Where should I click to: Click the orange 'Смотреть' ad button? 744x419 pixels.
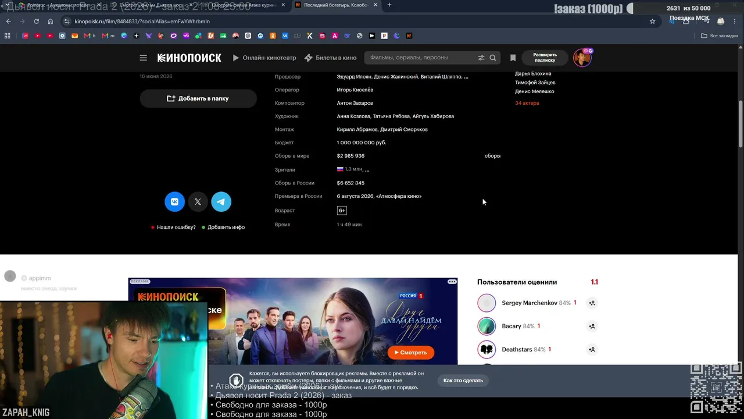click(411, 352)
